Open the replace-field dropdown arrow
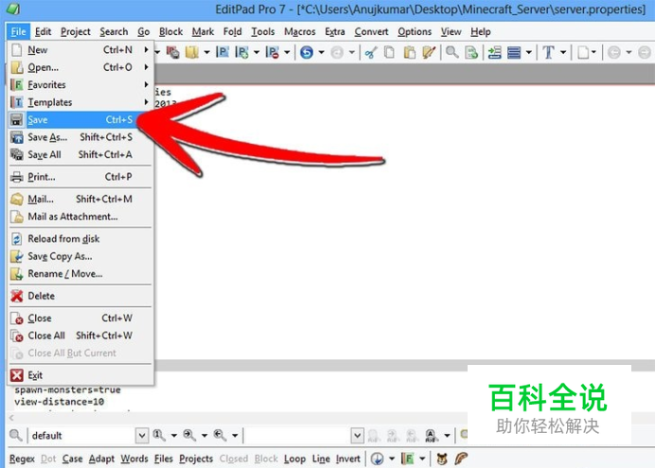The height and width of the screenshot is (468, 655). click(x=357, y=436)
